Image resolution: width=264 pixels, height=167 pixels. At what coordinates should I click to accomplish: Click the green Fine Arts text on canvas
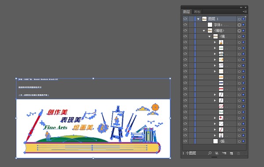click(x=55, y=128)
